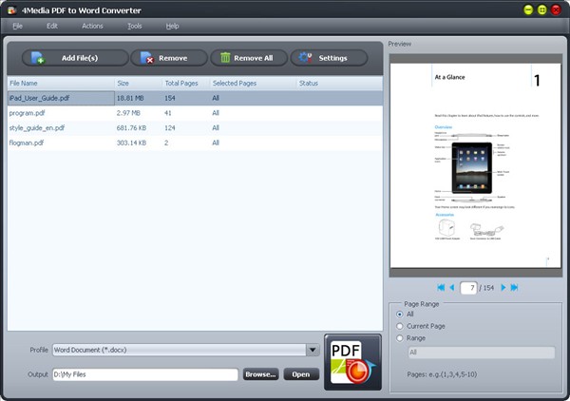
Task: Jump to last preview page
Action: tap(515, 287)
